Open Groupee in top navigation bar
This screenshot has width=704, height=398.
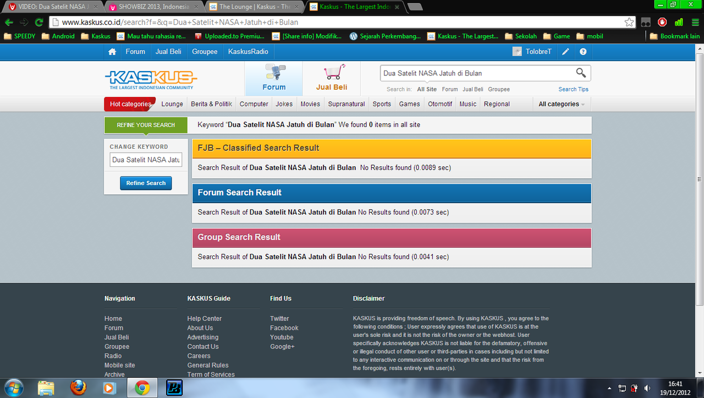205,52
